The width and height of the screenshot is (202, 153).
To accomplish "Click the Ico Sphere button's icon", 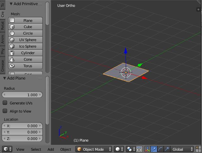I will pos(12,46).
